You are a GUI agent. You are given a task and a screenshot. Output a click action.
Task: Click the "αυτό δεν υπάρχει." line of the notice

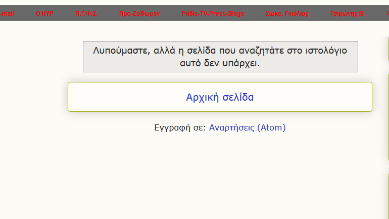[220, 64]
